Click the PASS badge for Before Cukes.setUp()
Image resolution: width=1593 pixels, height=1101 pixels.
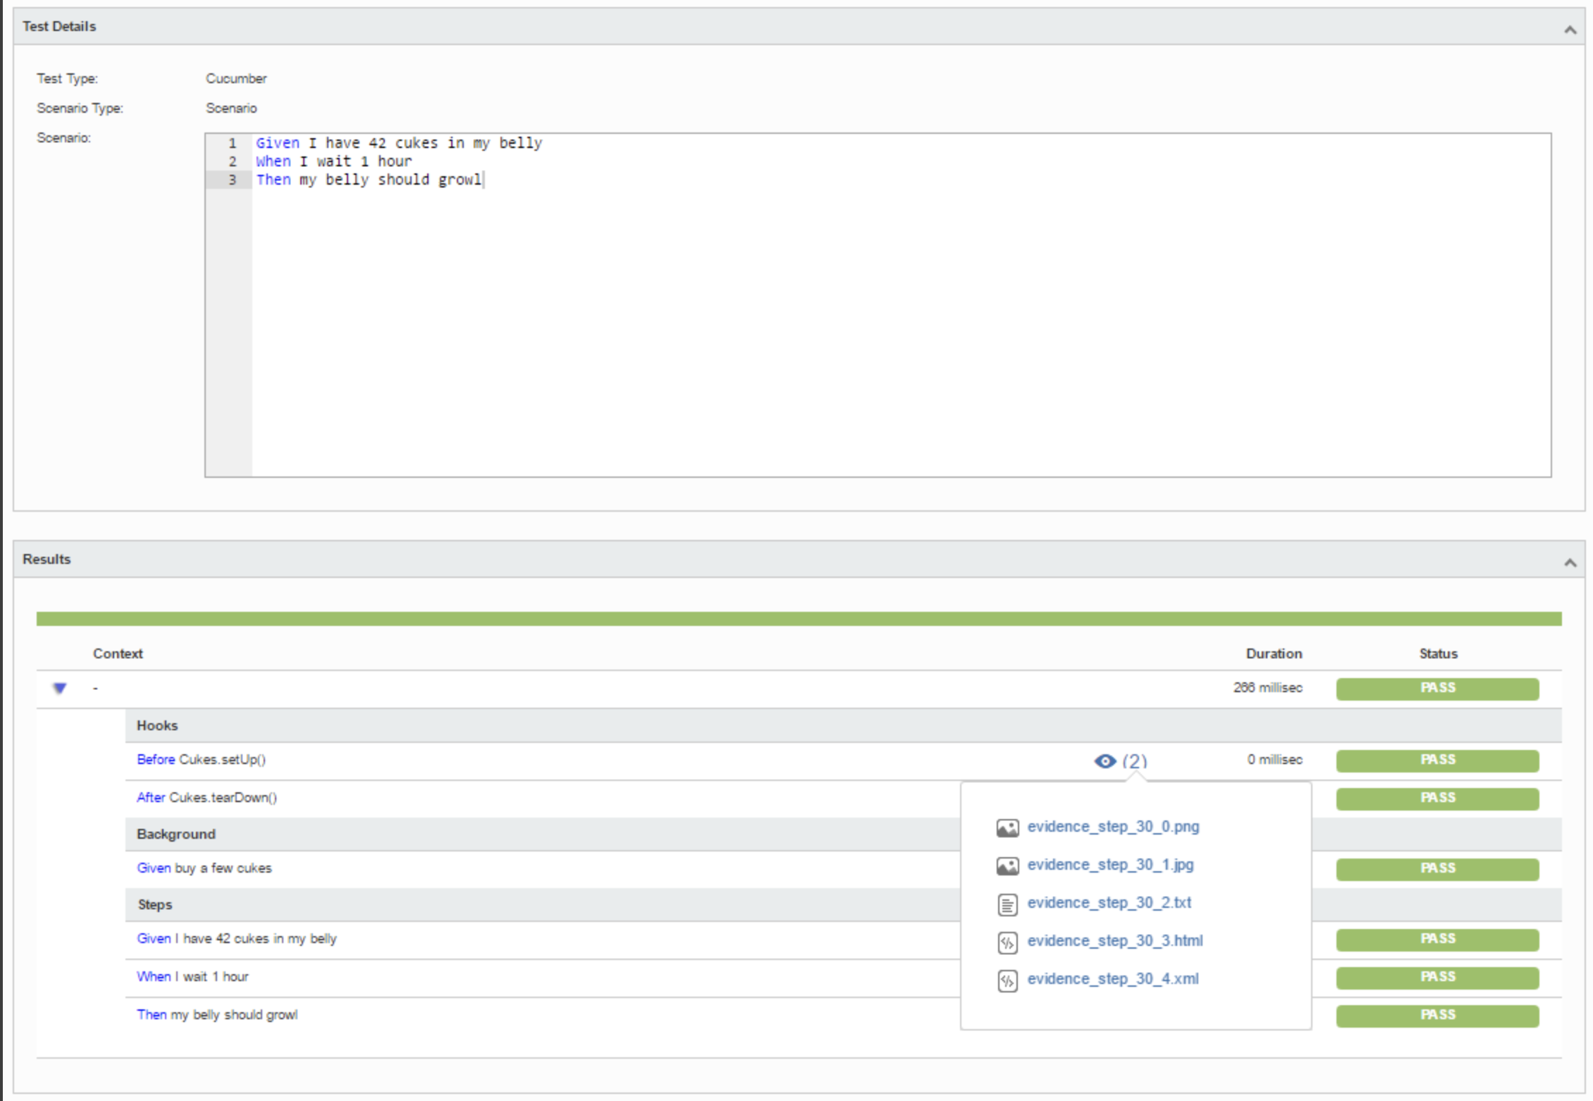point(1437,761)
